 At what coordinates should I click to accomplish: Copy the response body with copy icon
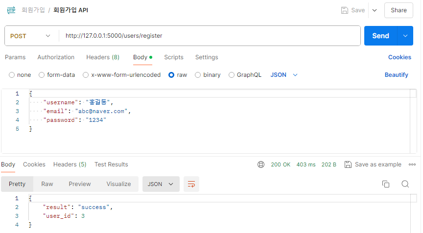coord(386,184)
